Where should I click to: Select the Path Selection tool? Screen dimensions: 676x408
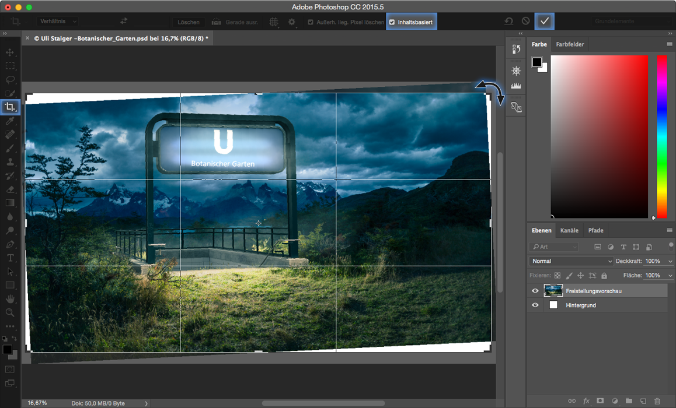[x=9, y=272]
